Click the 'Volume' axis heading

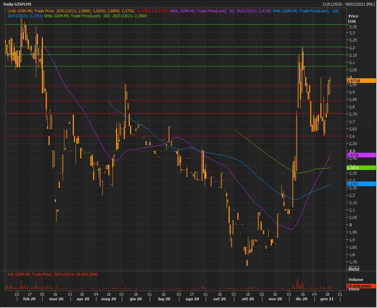355,280
